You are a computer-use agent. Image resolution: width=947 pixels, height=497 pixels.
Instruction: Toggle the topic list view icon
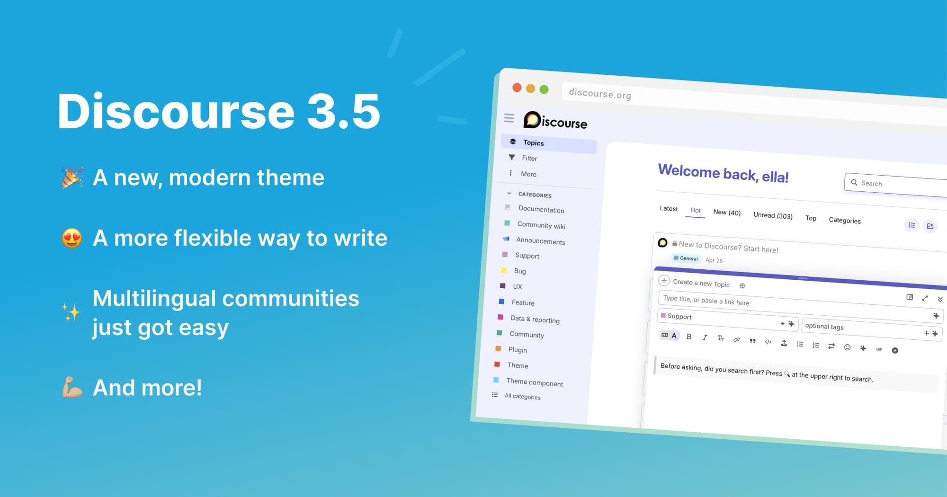click(x=911, y=225)
